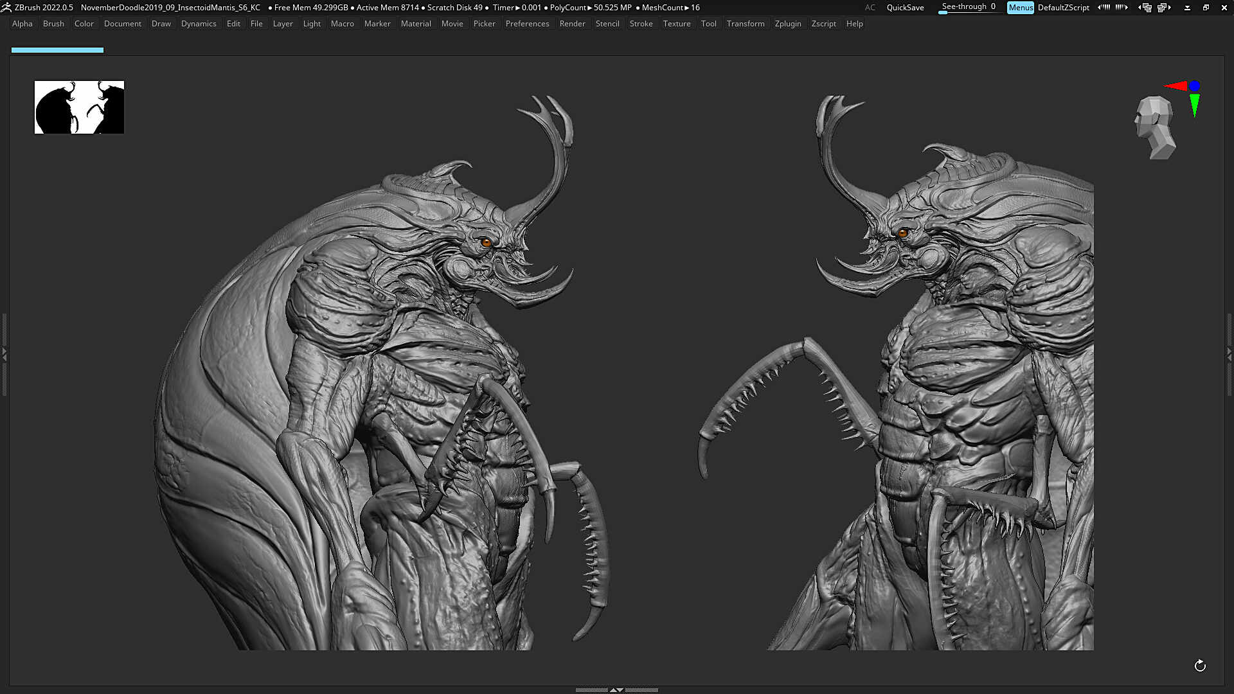Screen dimensions: 1234x694
Task: Click the CamView head orientation icon
Action: click(x=1155, y=127)
